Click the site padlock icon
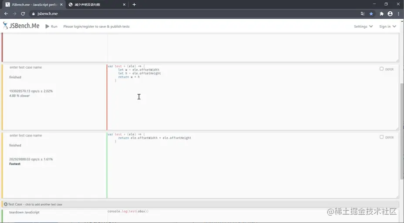 click(x=33, y=14)
